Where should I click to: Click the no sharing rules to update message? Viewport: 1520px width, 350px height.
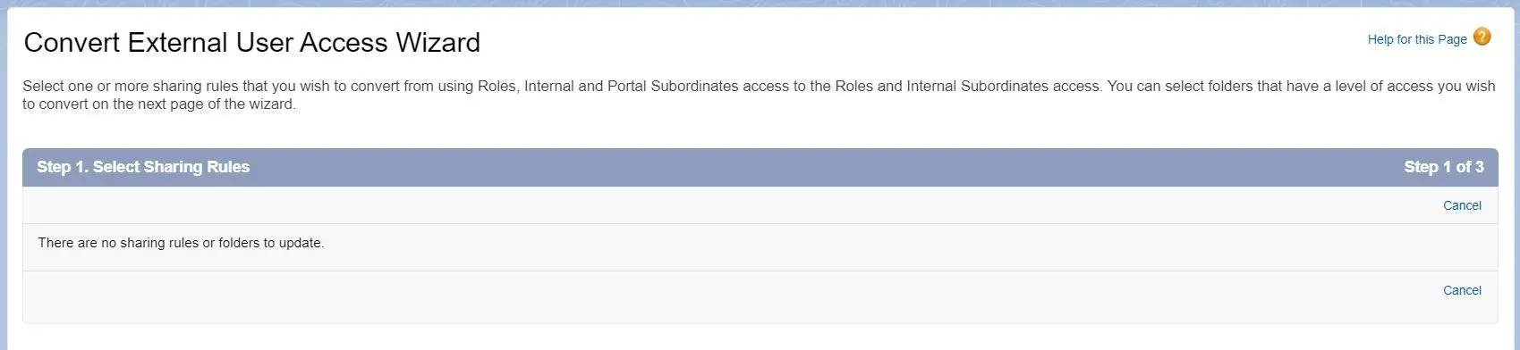[x=181, y=243]
